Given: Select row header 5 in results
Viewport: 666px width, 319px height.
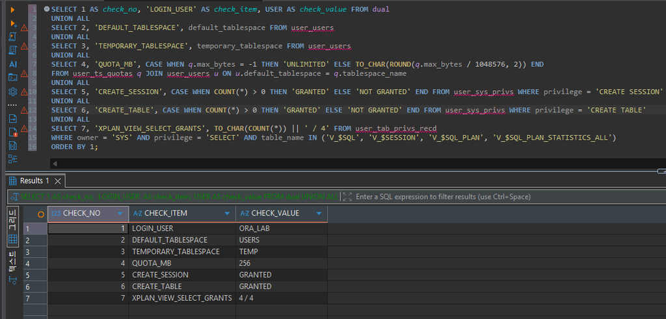Looking at the screenshot, I should coord(35,275).
